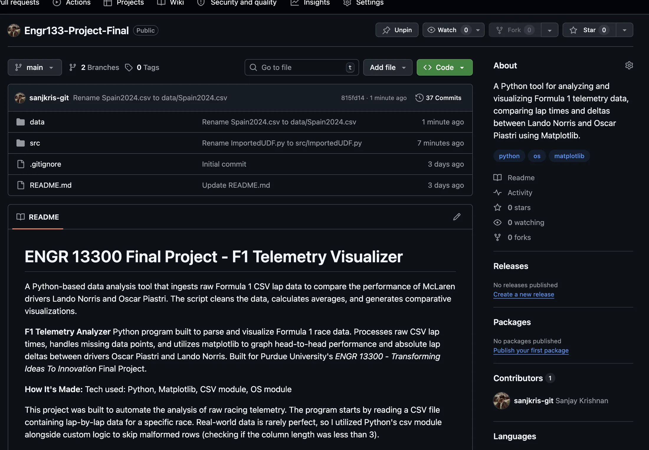The width and height of the screenshot is (649, 450).
Task: Open the Wiki tab
Action: (x=171, y=3)
